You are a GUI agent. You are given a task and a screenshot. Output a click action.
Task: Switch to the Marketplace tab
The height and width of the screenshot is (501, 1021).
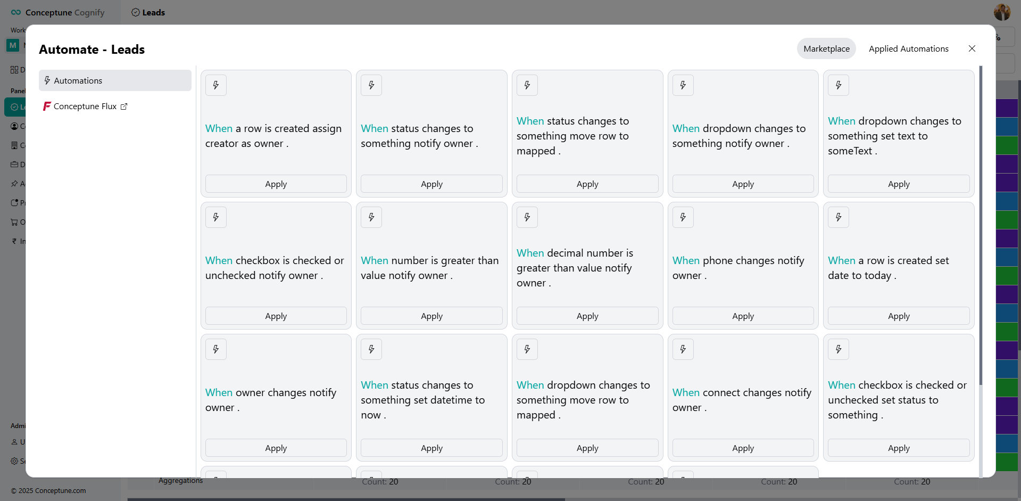pos(826,48)
